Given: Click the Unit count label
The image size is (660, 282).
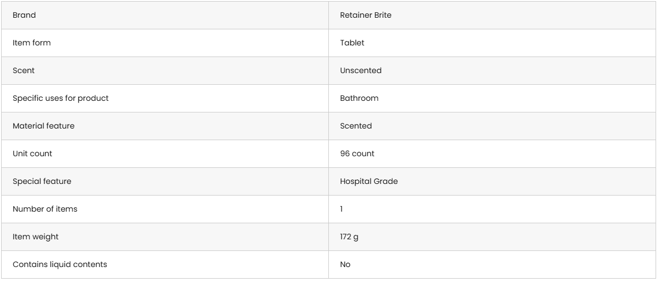Looking at the screenshot, I should click(x=32, y=154).
